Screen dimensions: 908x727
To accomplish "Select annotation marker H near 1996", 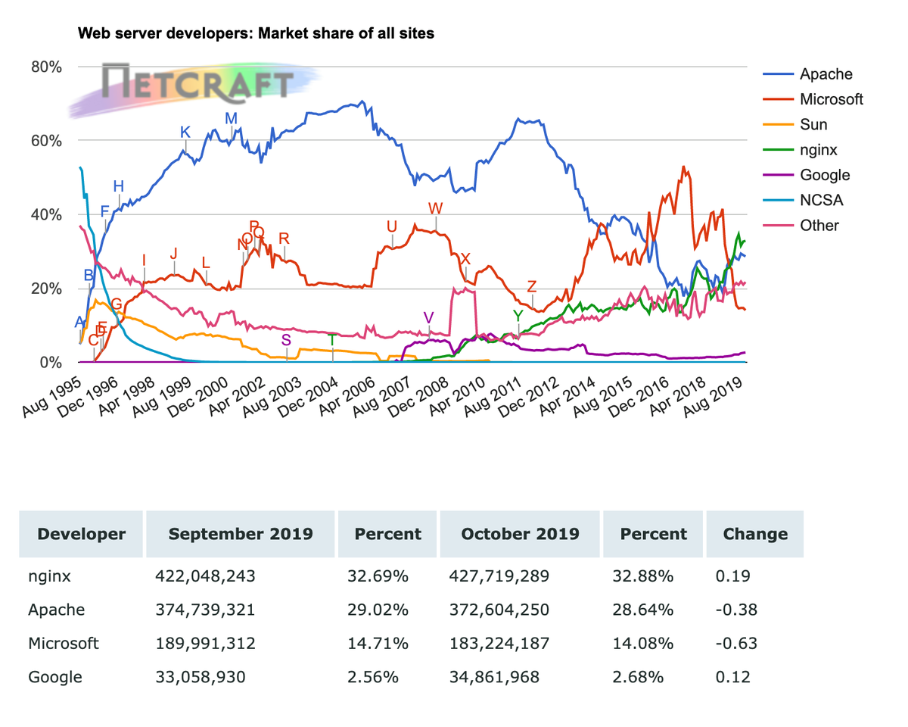I will [119, 186].
